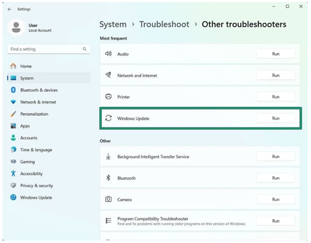Run the Printer troubleshooter
This screenshot has height=243, width=311.
coord(276,97)
